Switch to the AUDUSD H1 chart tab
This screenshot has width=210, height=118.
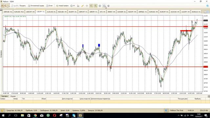pos(51,12)
